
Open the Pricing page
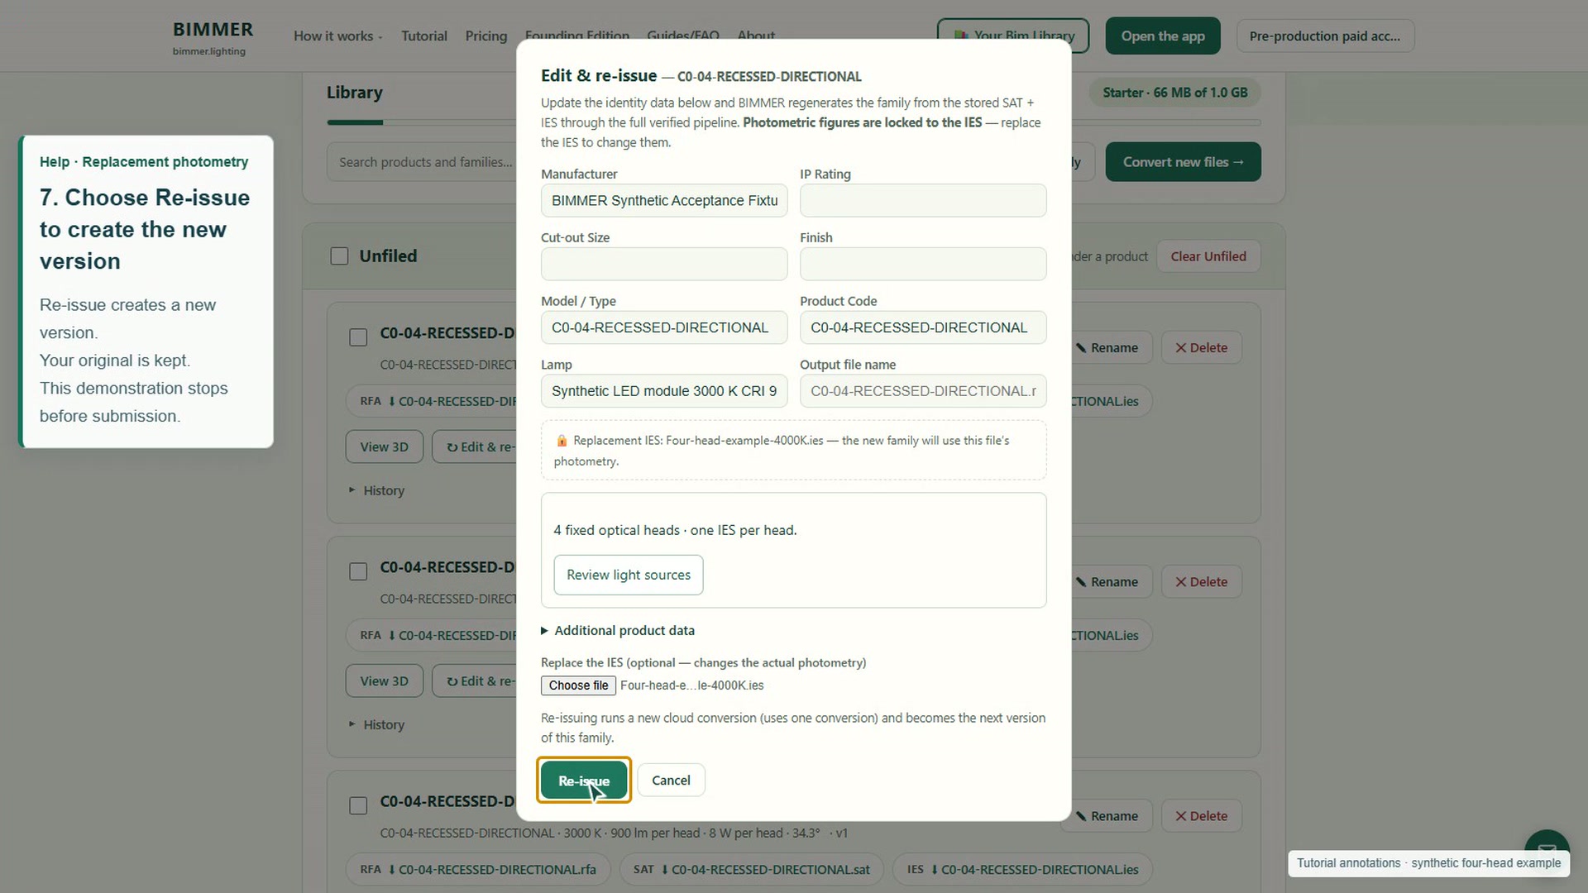(x=486, y=36)
